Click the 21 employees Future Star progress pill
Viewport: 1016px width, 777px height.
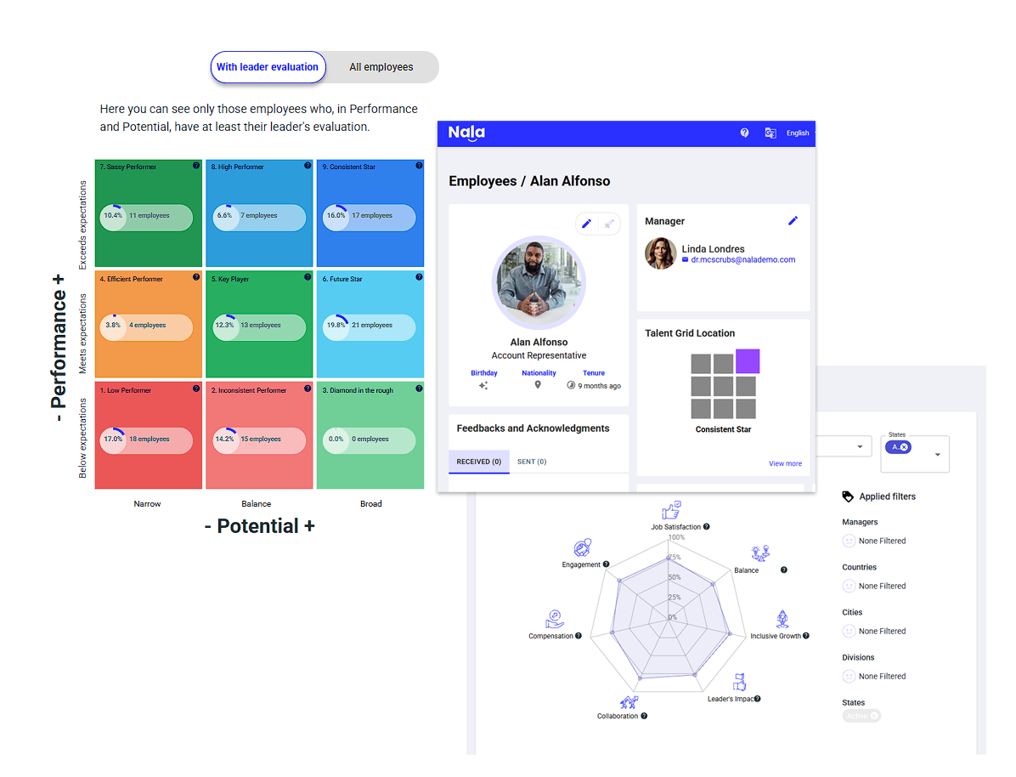pyautogui.click(x=370, y=325)
